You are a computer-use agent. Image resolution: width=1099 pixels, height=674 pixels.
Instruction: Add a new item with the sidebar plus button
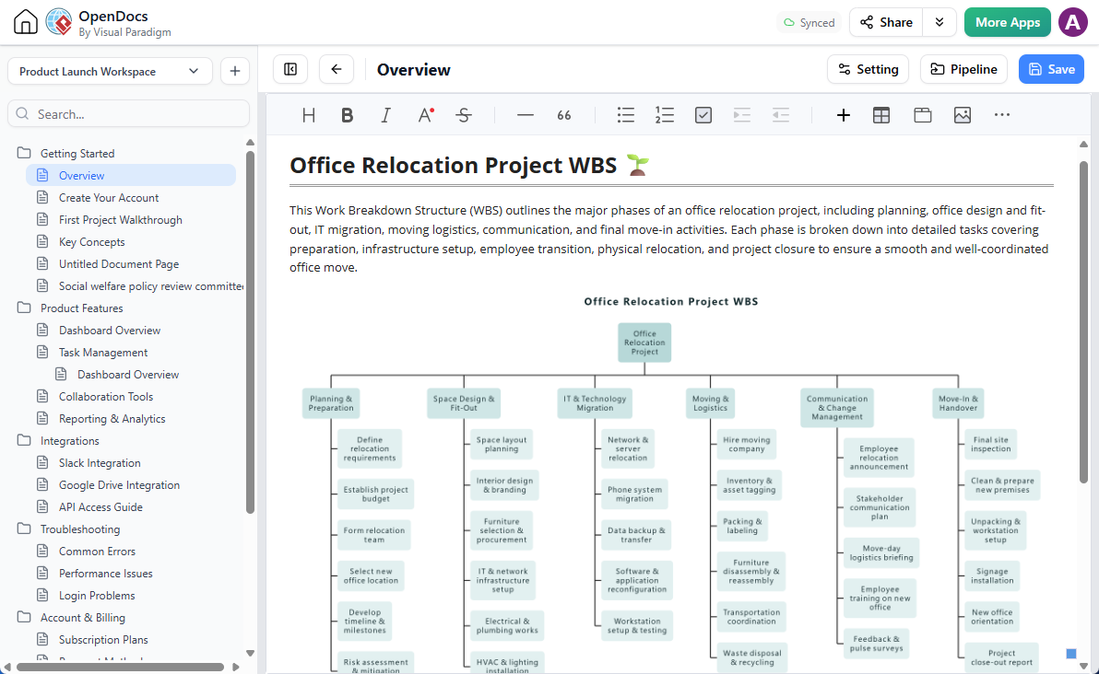tap(235, 72)
